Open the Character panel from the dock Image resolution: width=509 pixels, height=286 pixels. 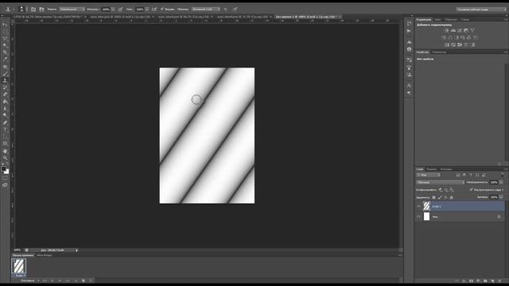[x=409, y=86]
